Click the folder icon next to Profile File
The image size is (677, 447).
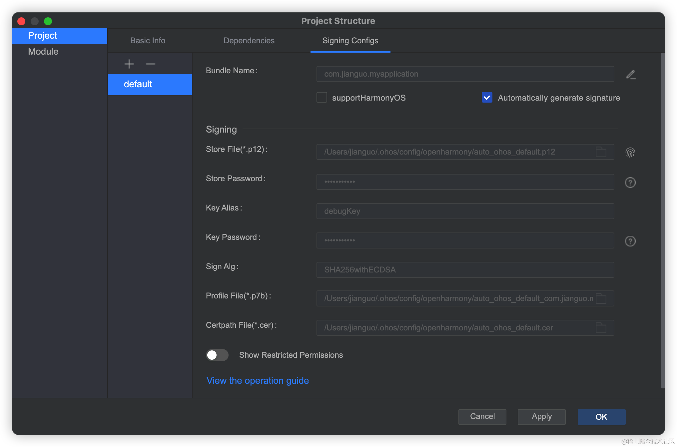(x=601, y=298)
